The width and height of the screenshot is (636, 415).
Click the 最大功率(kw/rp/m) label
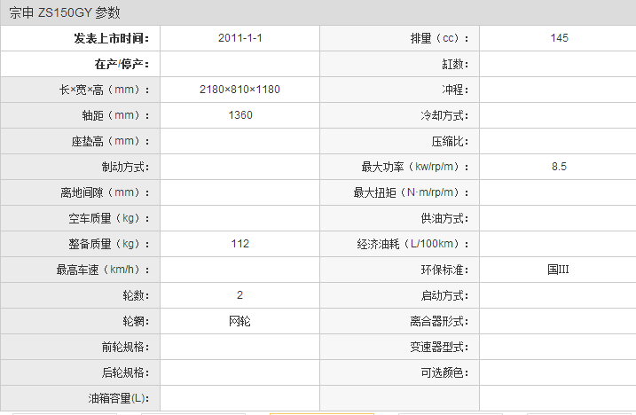(415, 167)
